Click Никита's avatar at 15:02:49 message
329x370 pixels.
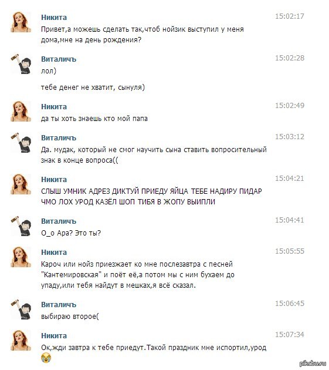click(21, 112)
